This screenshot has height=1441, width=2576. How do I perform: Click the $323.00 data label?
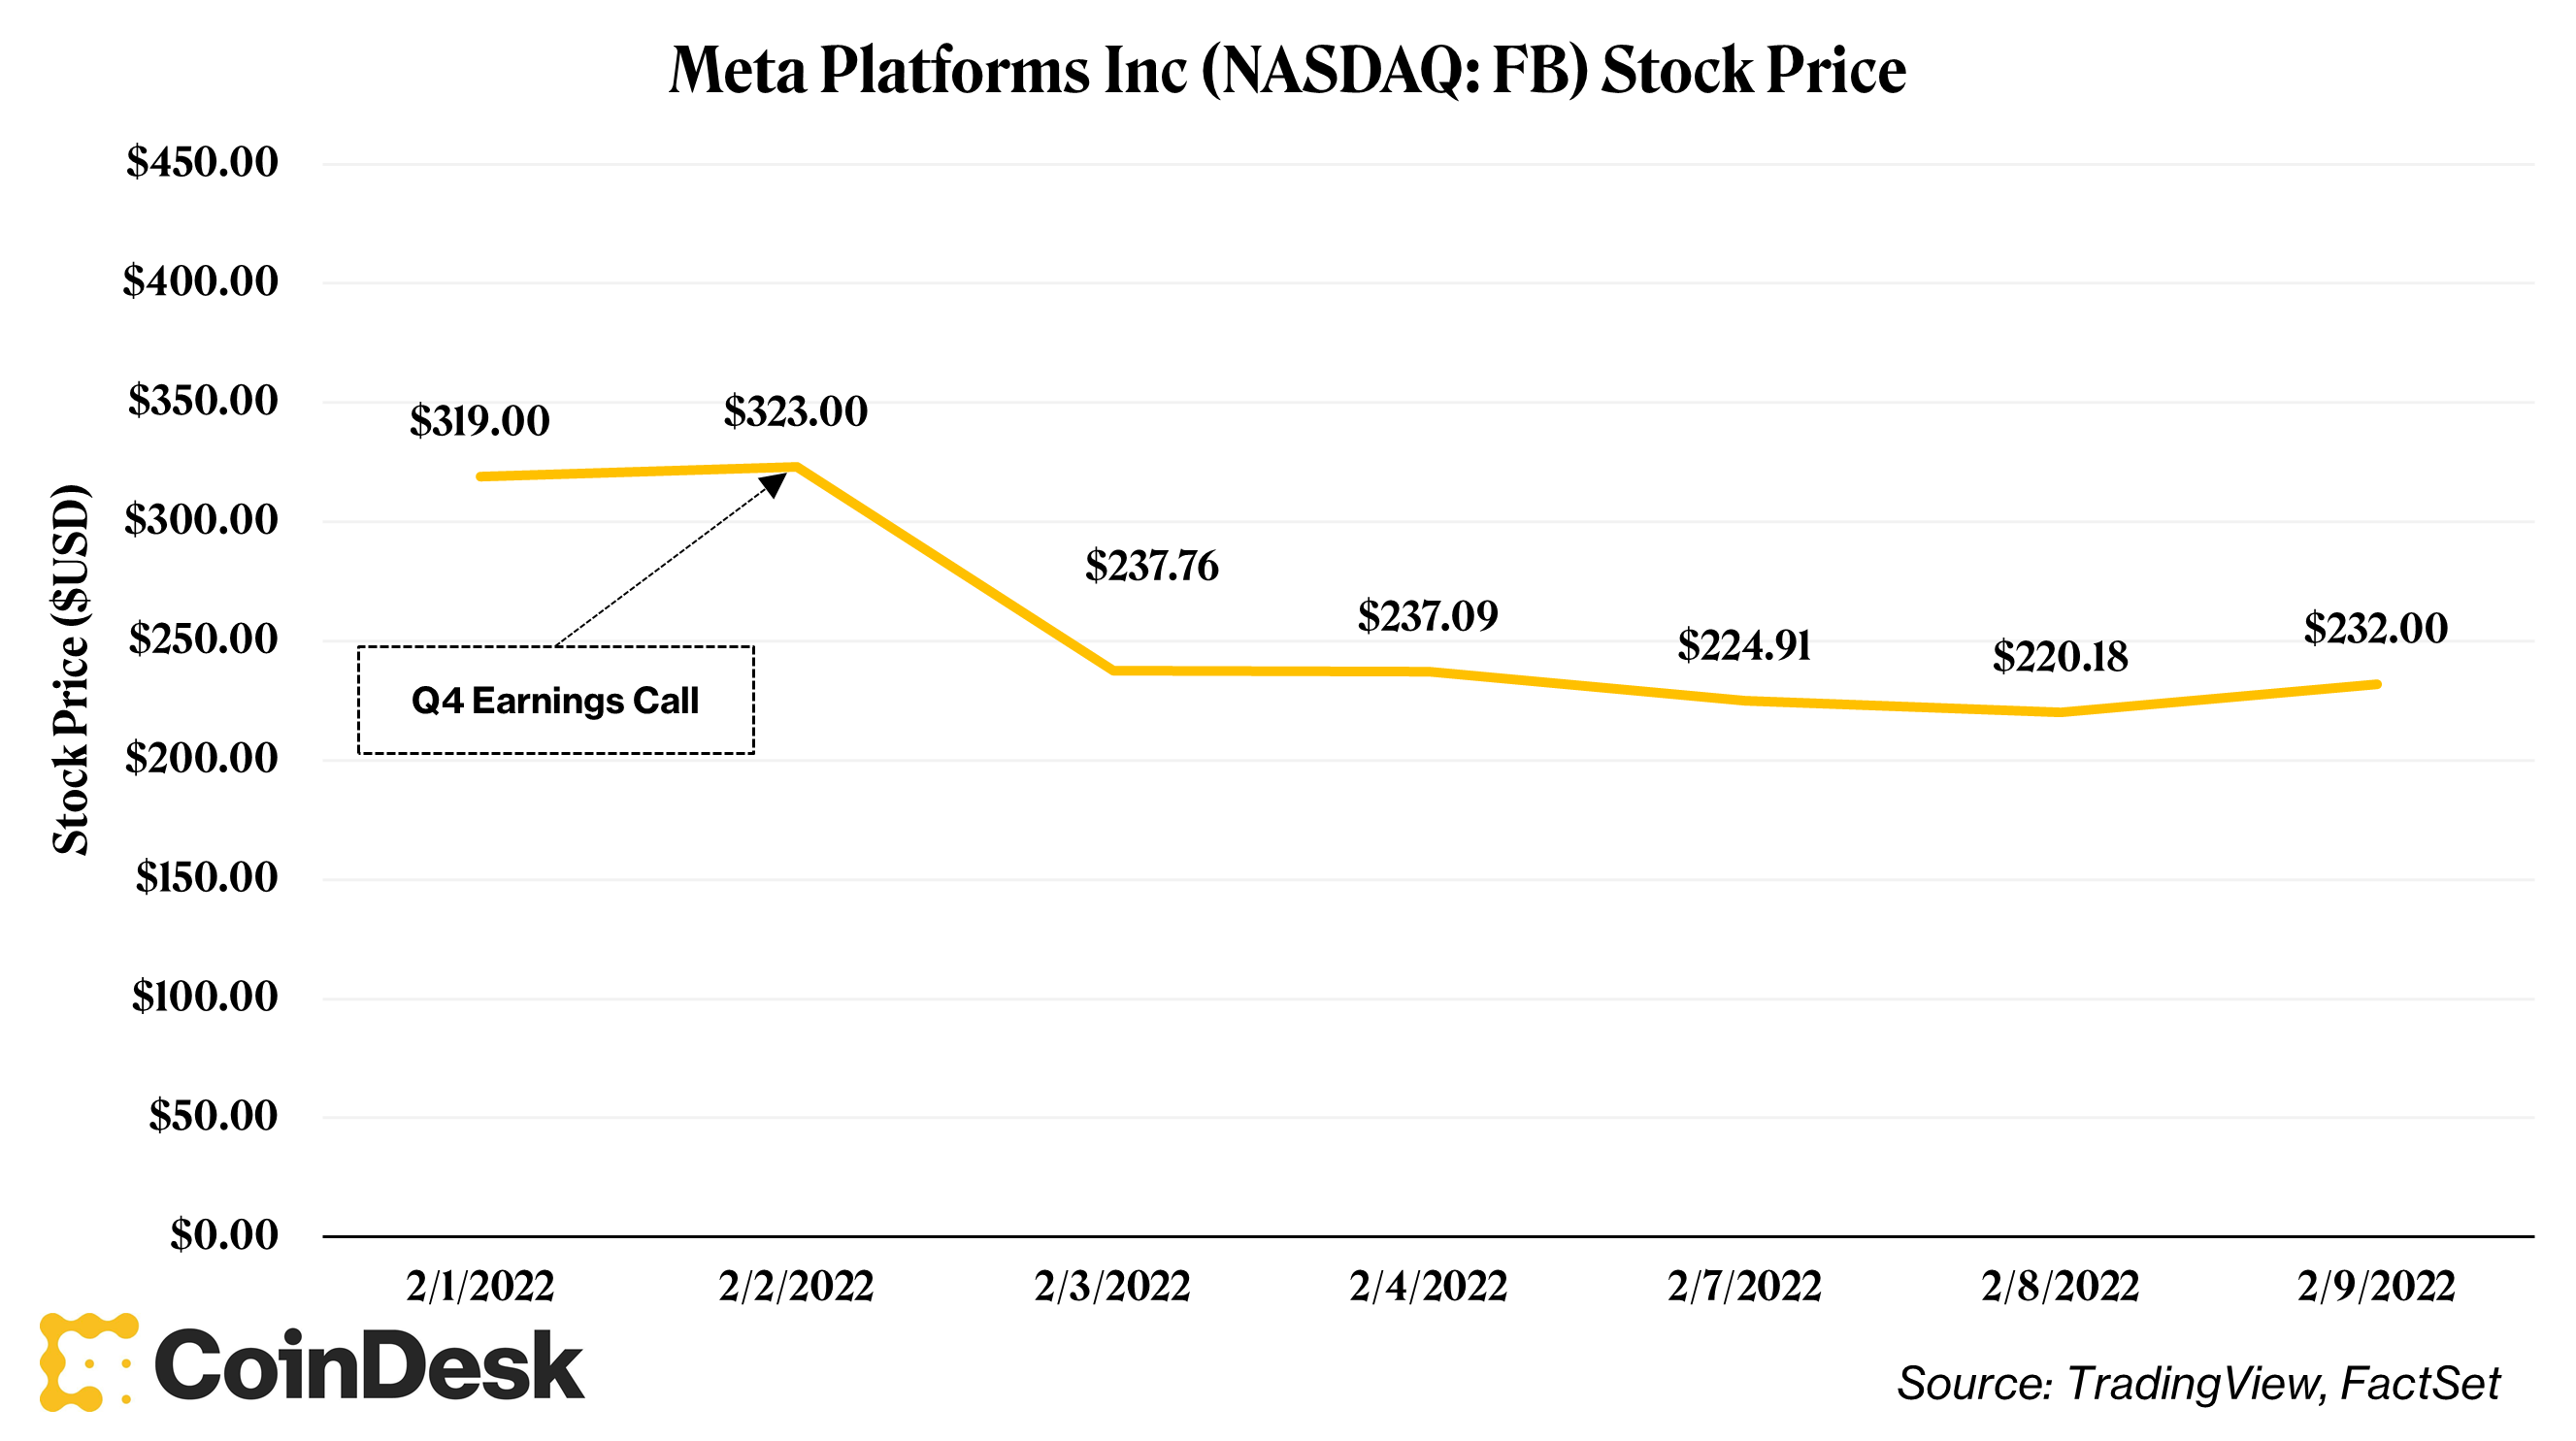point(796,411)
